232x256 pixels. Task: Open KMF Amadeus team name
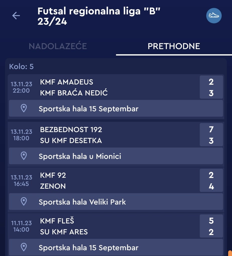66,82
